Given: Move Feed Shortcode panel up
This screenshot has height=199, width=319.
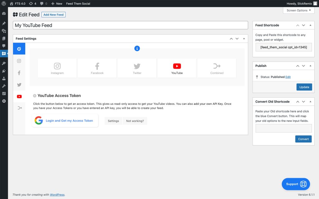Looking at the screenshot, I should [x=298, y=25].
